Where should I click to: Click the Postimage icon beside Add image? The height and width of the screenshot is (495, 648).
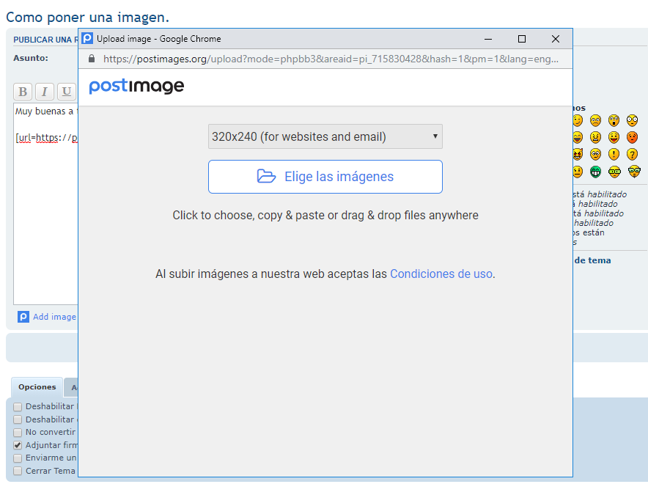pos(23,317)
